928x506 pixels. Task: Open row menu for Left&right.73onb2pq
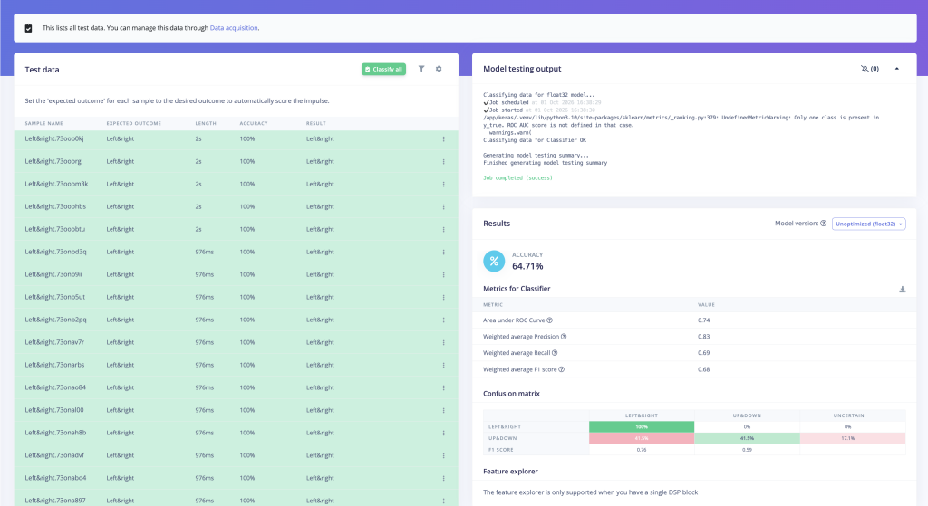pos(443,320)
